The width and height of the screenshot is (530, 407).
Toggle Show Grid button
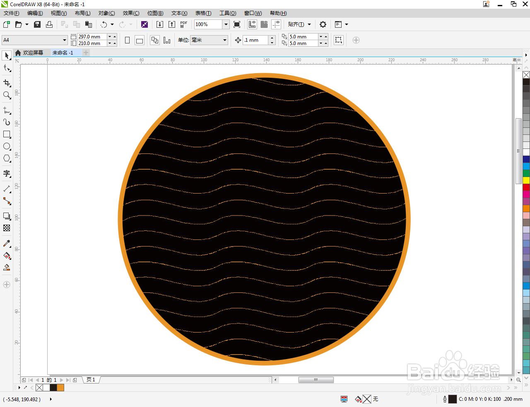(x=264, y=24)
